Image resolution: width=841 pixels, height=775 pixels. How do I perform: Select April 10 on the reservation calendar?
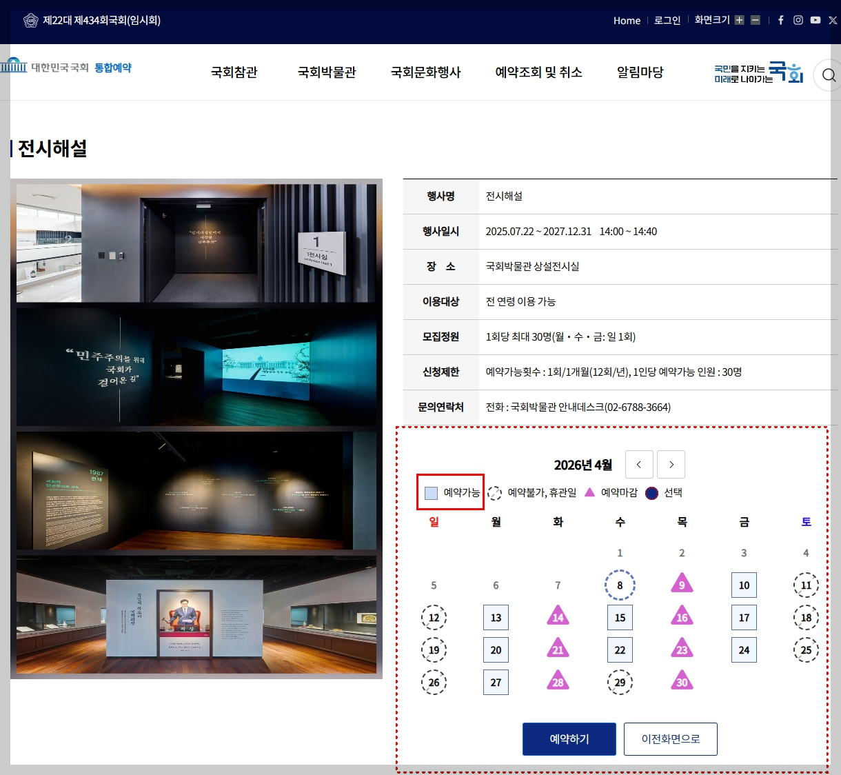point(744,585)
